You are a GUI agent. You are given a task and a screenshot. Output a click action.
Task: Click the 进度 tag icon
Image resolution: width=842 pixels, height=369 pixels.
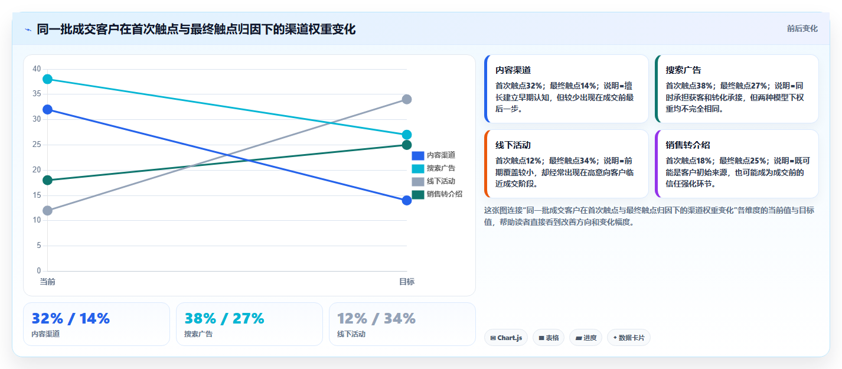point(579,338)
